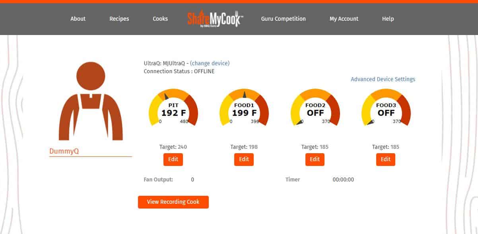Click the ShareMyCook logo

pyautogui.click(x=215, y=18)
